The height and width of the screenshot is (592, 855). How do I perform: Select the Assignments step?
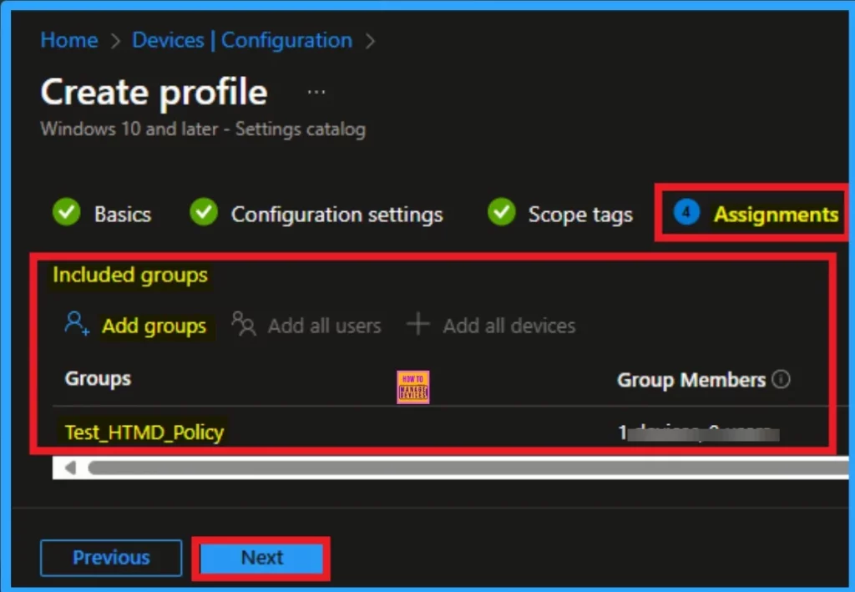click(x=776, y=215)
